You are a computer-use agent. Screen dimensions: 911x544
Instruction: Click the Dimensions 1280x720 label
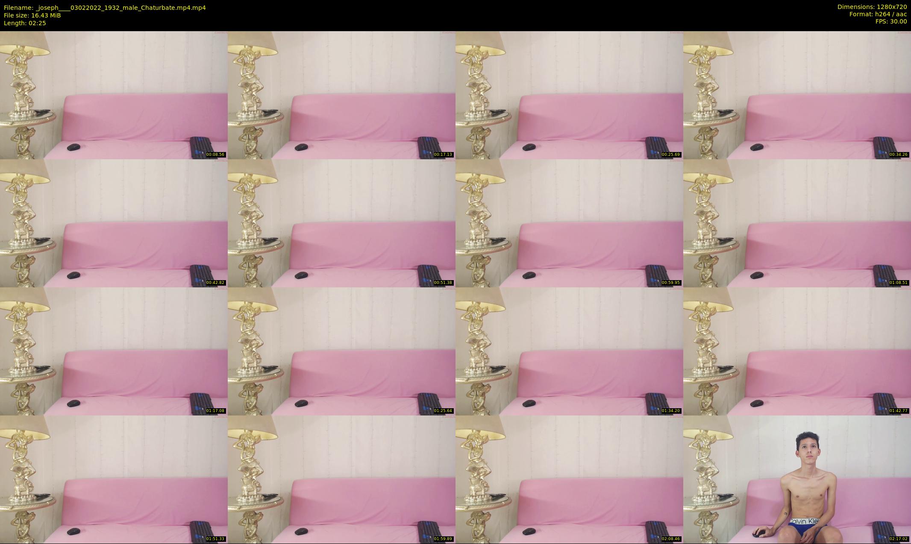point(872,7)
